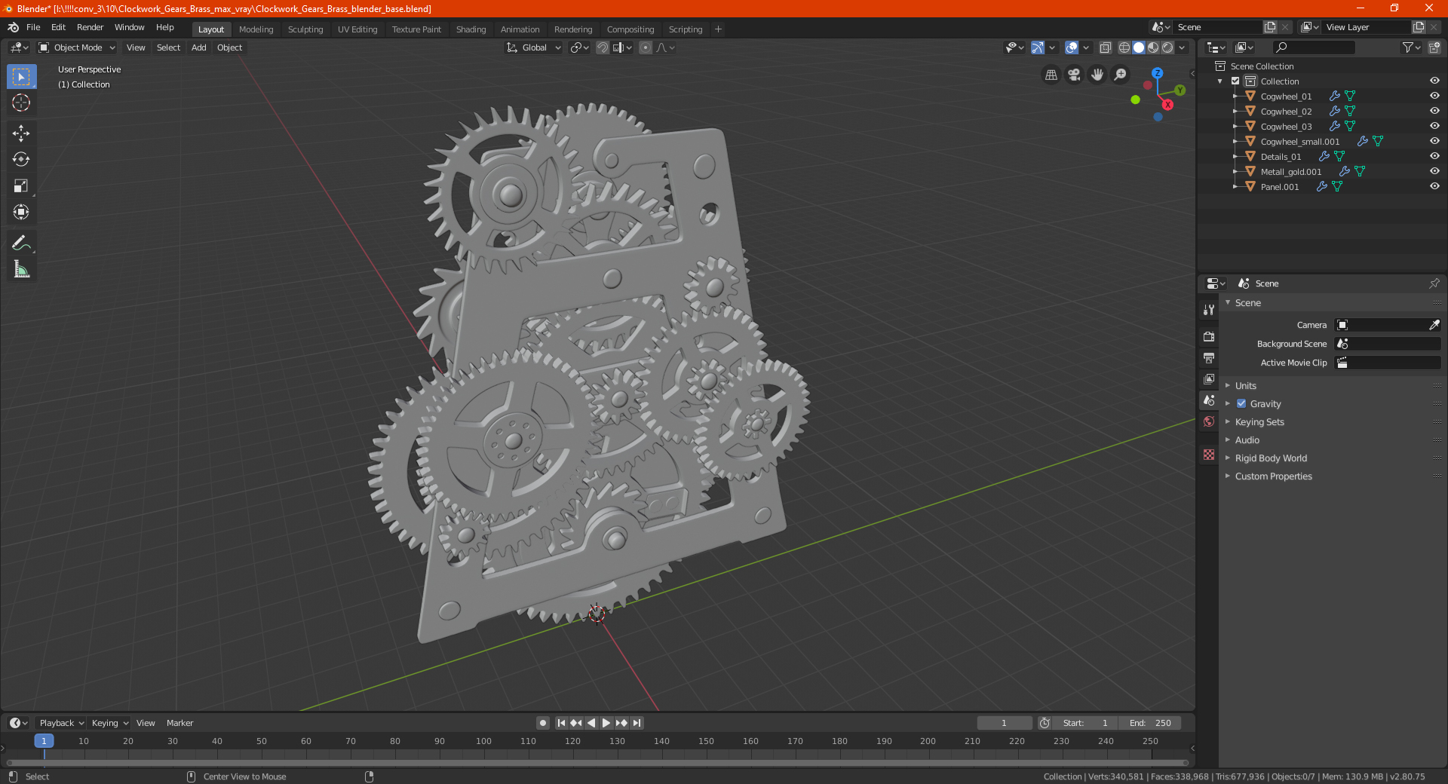This screenshot has width=1448, height=784.
Task: Uncheck the Collection exclude checkbox
Action: [1235, 81]
